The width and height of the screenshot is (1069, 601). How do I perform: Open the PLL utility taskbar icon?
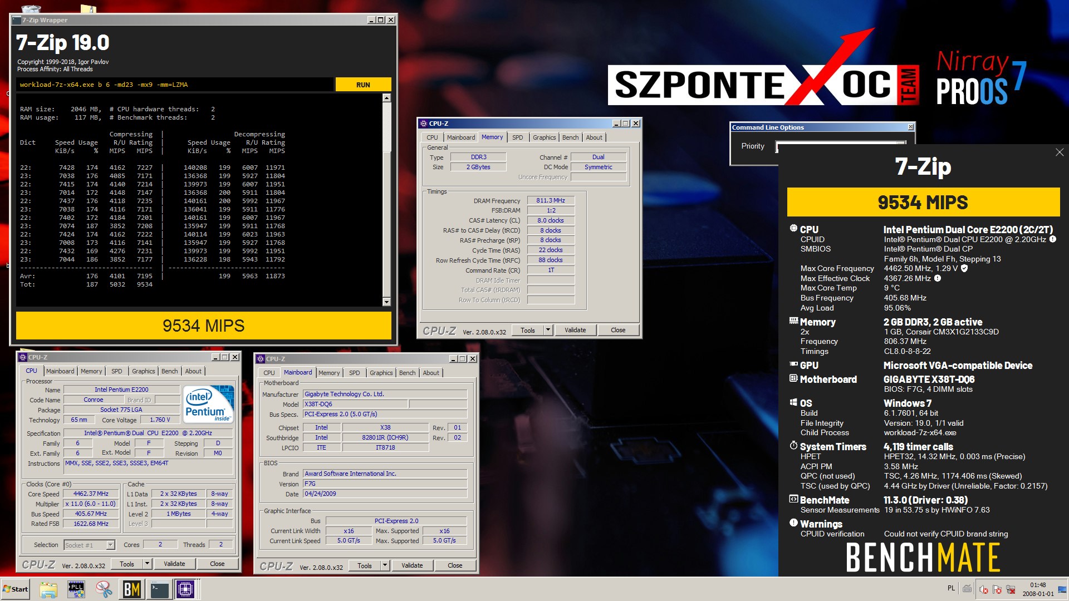coord(76,589)
